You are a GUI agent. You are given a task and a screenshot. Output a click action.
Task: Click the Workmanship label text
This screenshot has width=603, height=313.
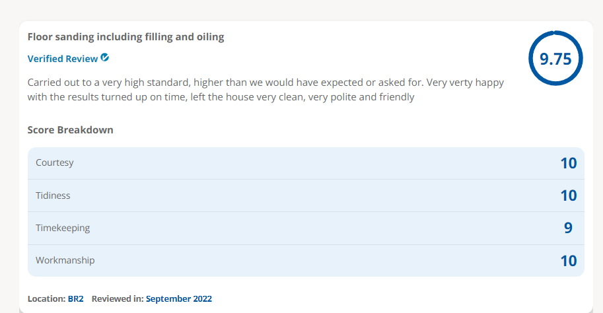point(65,260)
